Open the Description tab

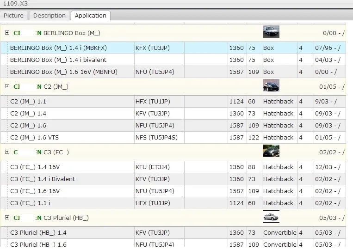click(50, 16)
